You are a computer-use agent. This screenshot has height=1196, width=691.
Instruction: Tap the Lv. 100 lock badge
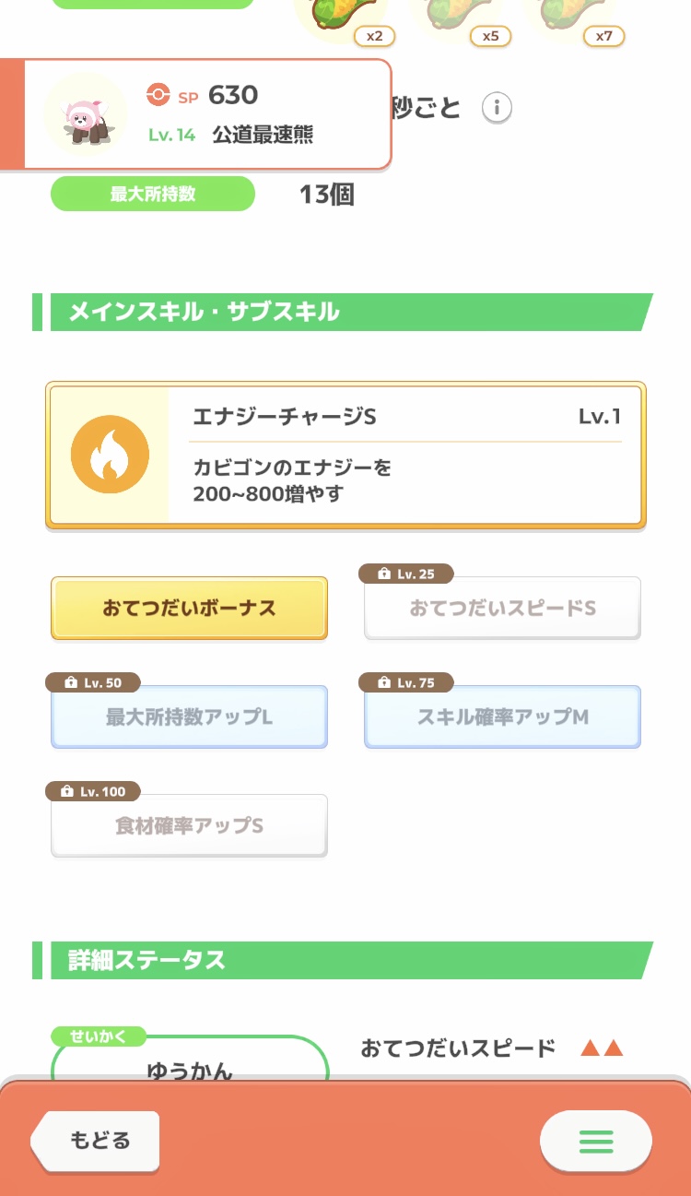click(92, 791)
